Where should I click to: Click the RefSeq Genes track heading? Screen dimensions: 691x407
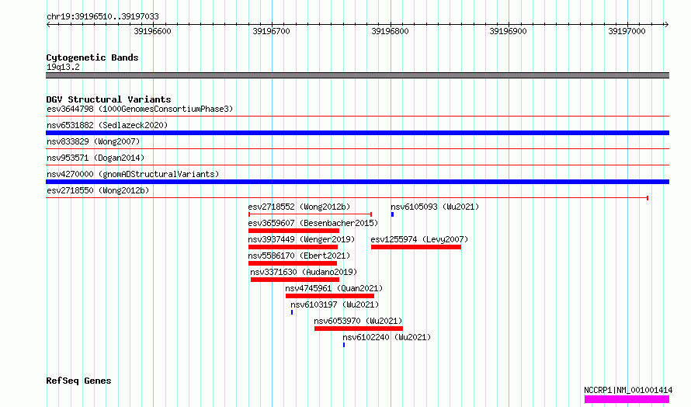click(x=78, y=381)
